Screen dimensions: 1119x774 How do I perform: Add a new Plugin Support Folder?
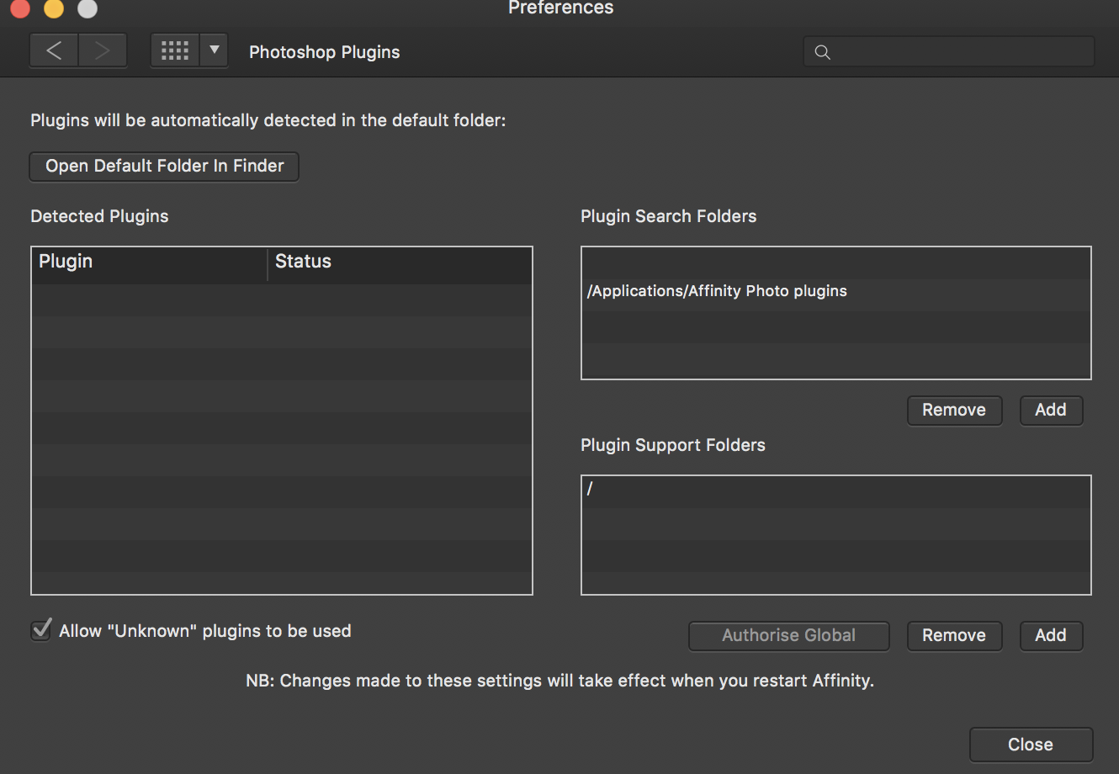[1051, 635]
